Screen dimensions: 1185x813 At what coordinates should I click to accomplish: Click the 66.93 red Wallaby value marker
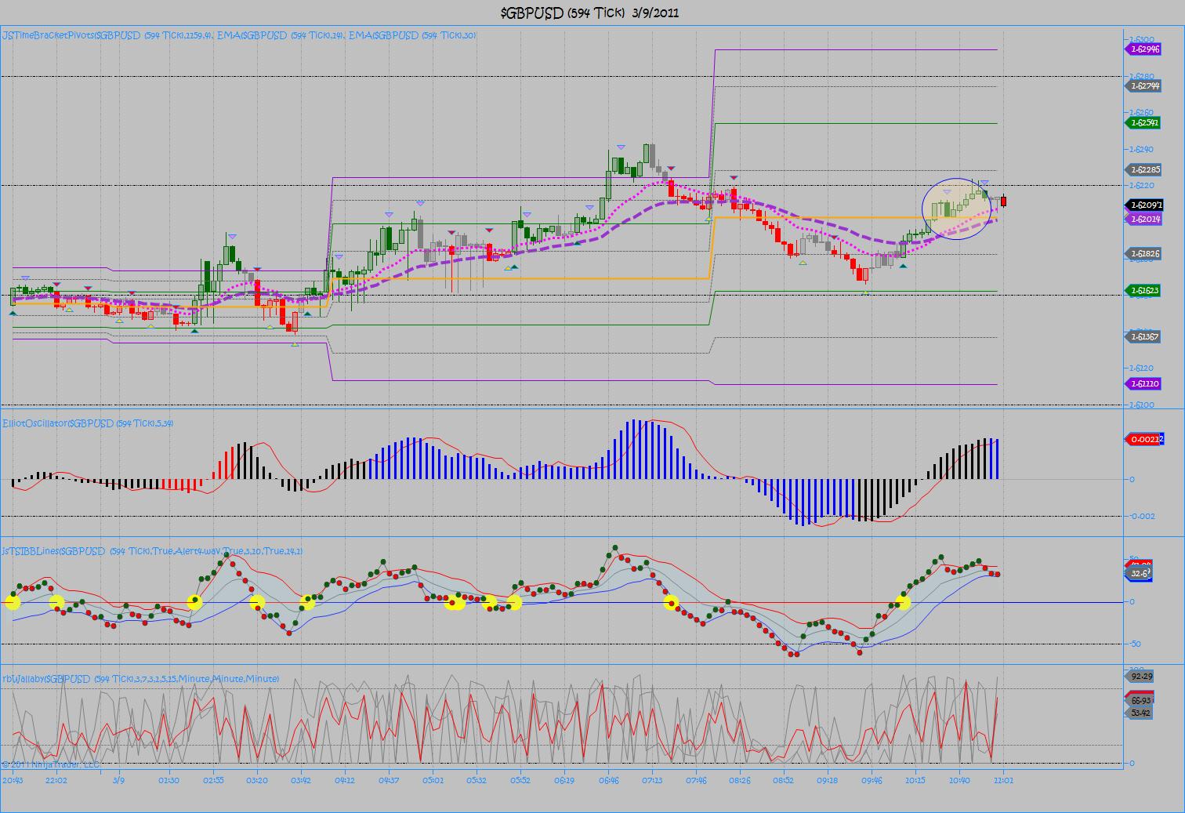pos(1140,700)
